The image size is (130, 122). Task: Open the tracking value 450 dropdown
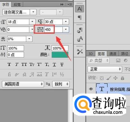click(x=66, y=29)
